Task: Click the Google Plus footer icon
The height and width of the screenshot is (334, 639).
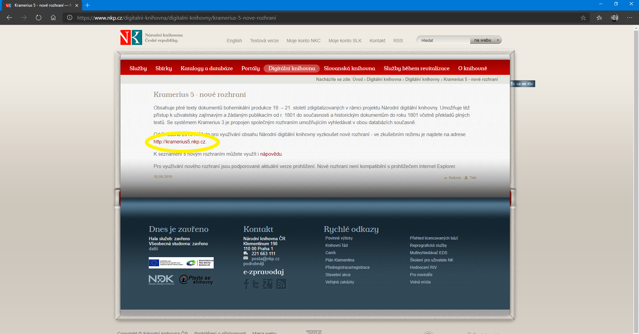Action: (268, 284)
